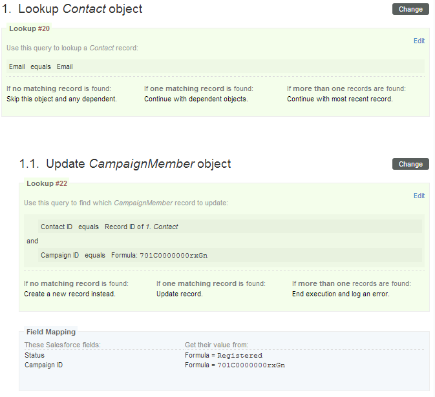Click 'If no matching record is found' in Lookup #22

click(76, 283)
